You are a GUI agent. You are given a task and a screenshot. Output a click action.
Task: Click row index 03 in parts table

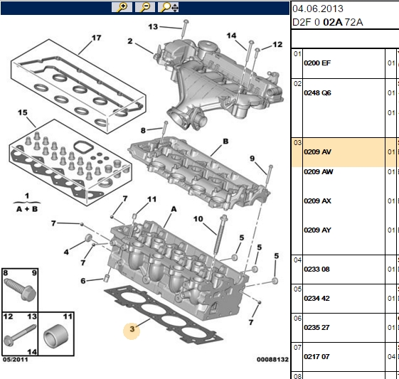pyautogui.click(x=297, y=143)
